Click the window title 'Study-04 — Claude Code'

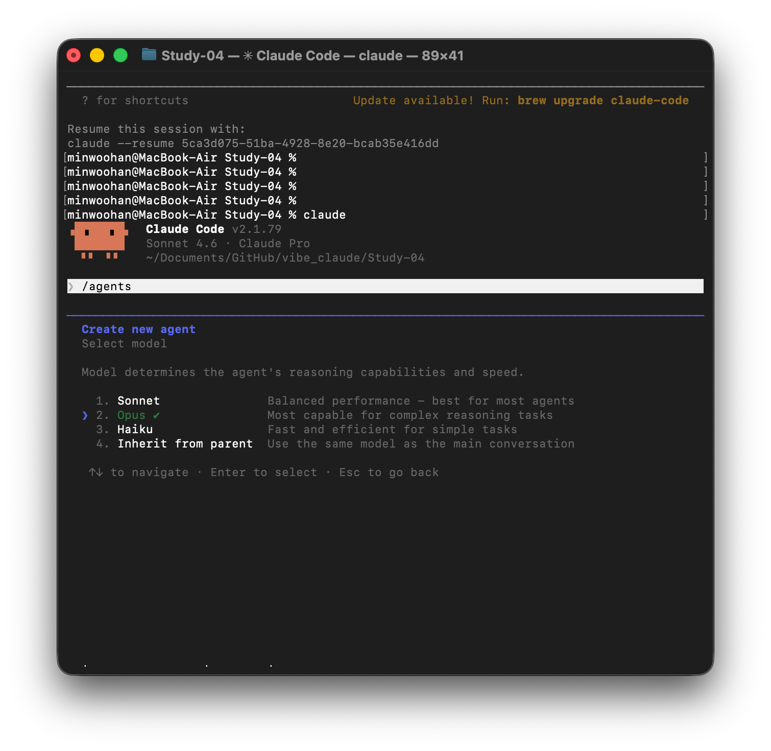(312, 55)
